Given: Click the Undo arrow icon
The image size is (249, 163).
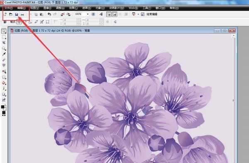Looking at the screenshot, I should click(49, 14).
